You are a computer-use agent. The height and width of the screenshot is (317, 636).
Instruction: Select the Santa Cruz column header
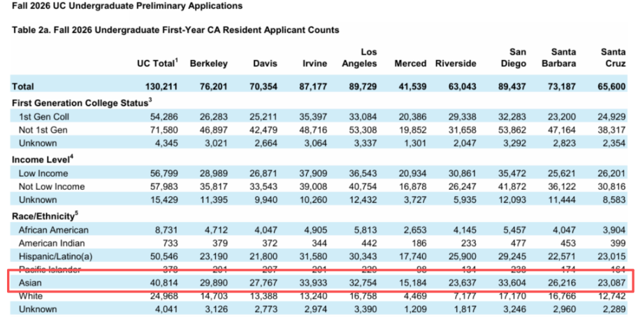click(x=613, y=58)
